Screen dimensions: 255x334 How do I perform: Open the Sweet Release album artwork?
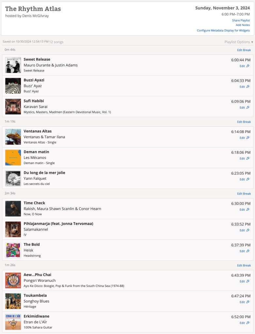(x=13, y=65)
